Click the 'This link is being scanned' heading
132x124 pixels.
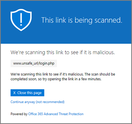click(82, 20)
